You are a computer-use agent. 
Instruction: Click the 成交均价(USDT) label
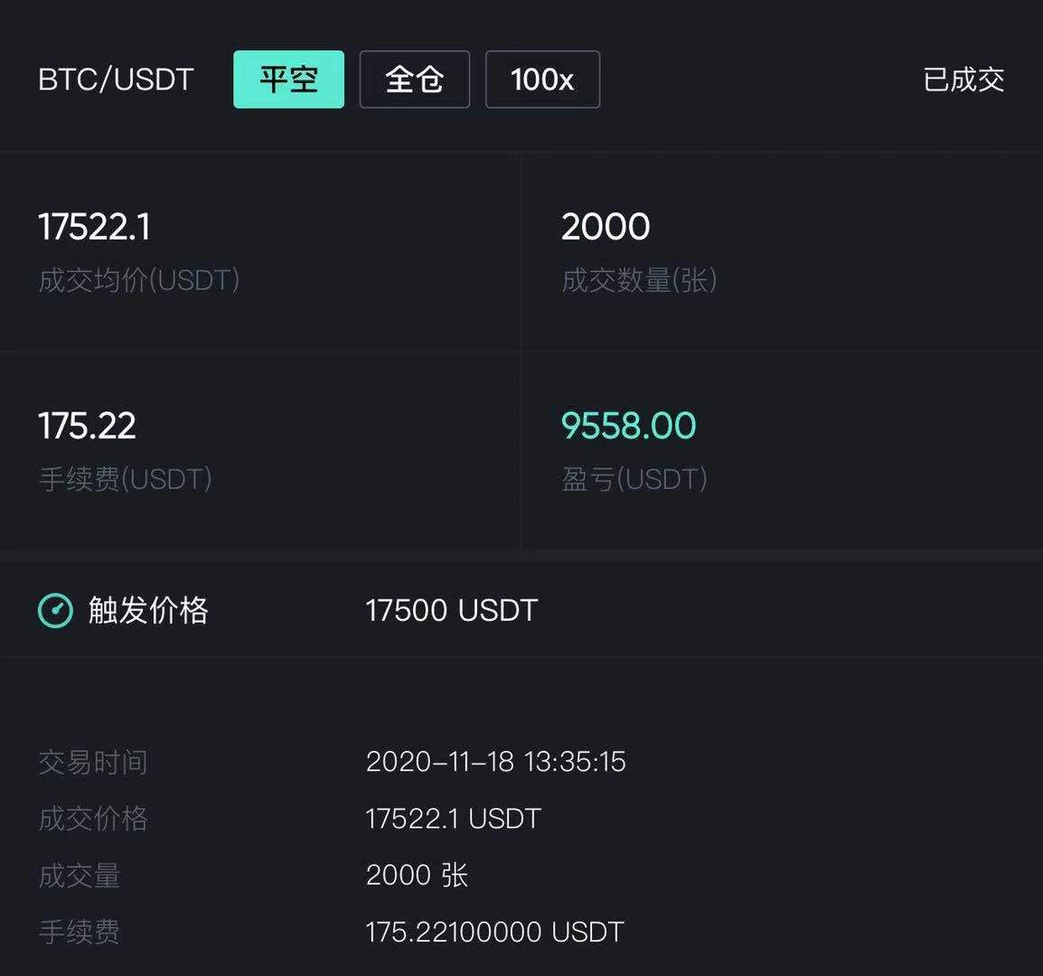[x=139, y=280]
